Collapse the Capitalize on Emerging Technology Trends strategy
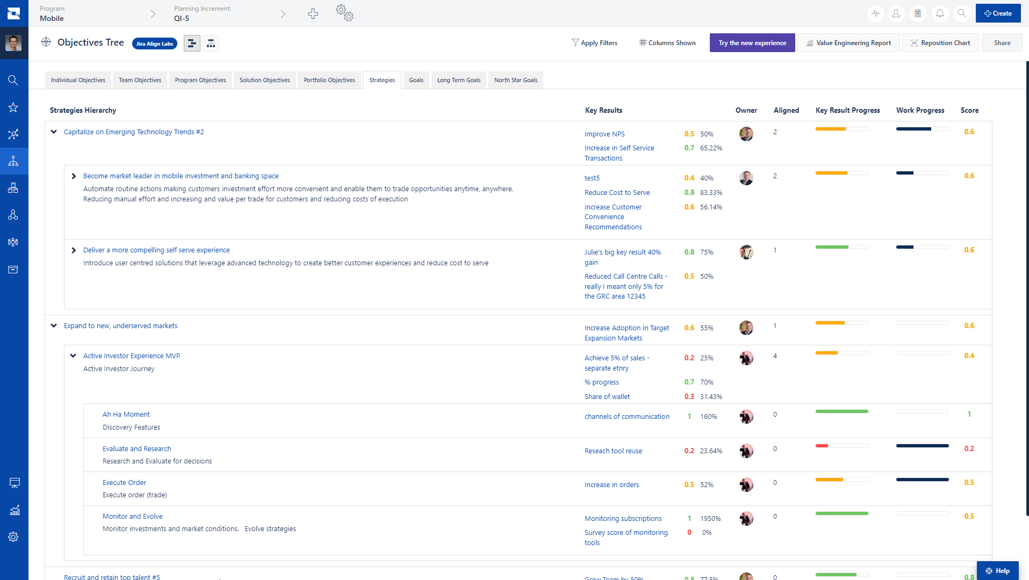This screenshot has width=1029, height=580. point(53,131)
